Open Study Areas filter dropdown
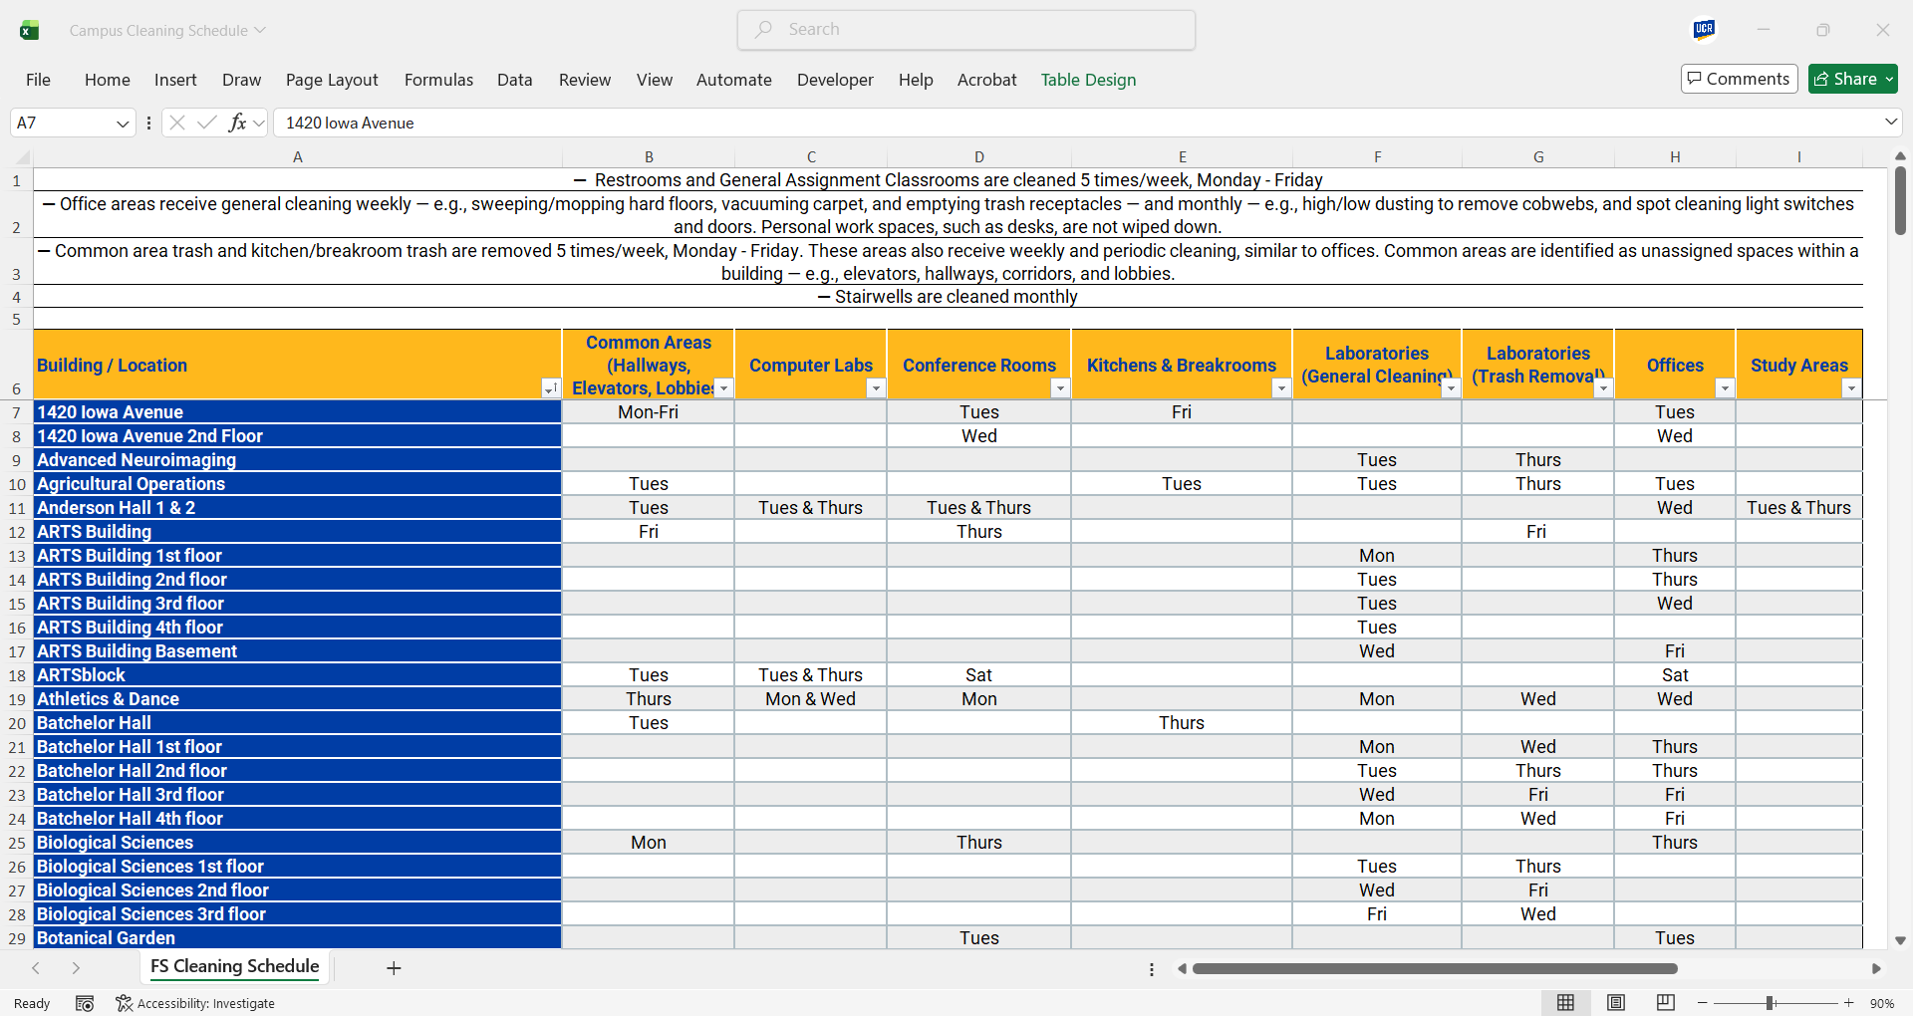 coord(1851,388)
